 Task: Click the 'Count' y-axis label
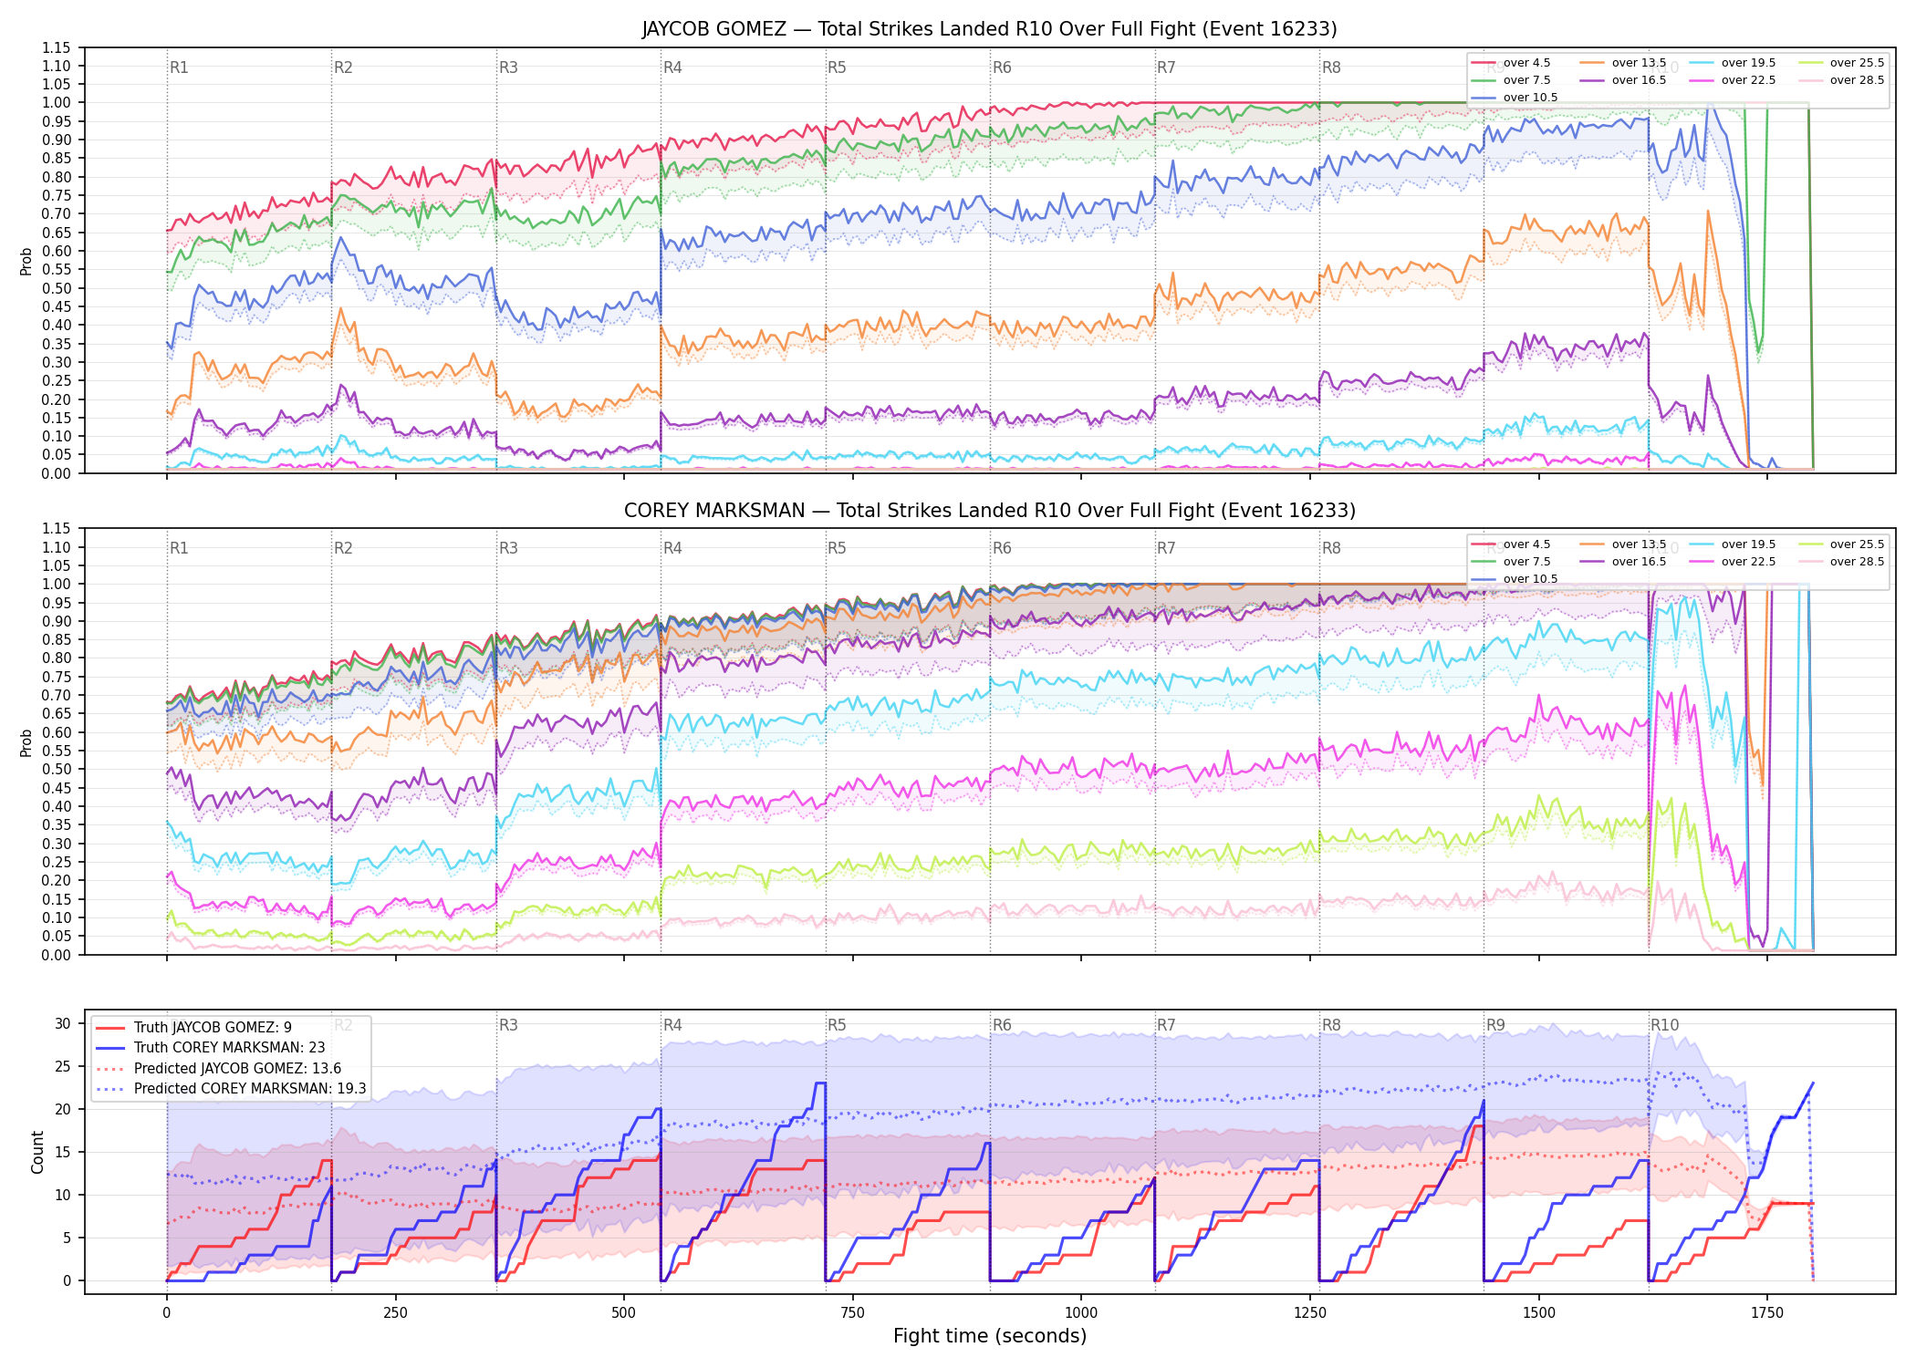click(37, 1152)
